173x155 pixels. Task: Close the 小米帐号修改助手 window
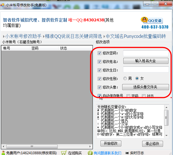[166, 4]
